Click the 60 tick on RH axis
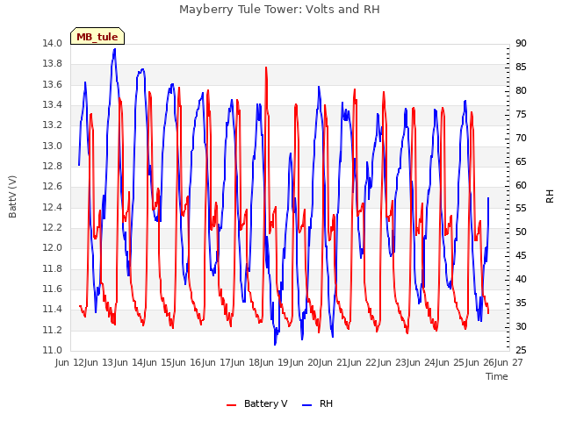The image size is (562, 421). [521, 185]
